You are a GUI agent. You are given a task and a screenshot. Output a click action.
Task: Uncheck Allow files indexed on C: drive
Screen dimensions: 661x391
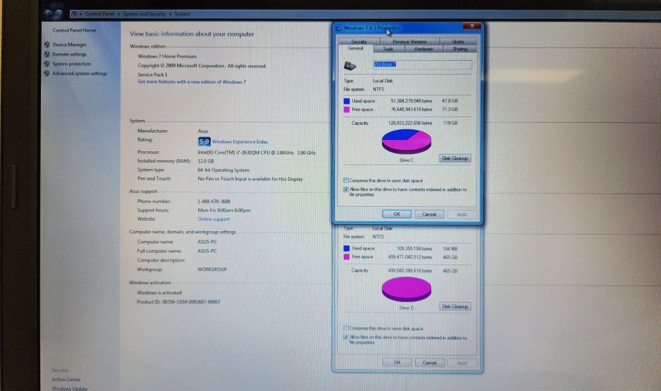346,190
